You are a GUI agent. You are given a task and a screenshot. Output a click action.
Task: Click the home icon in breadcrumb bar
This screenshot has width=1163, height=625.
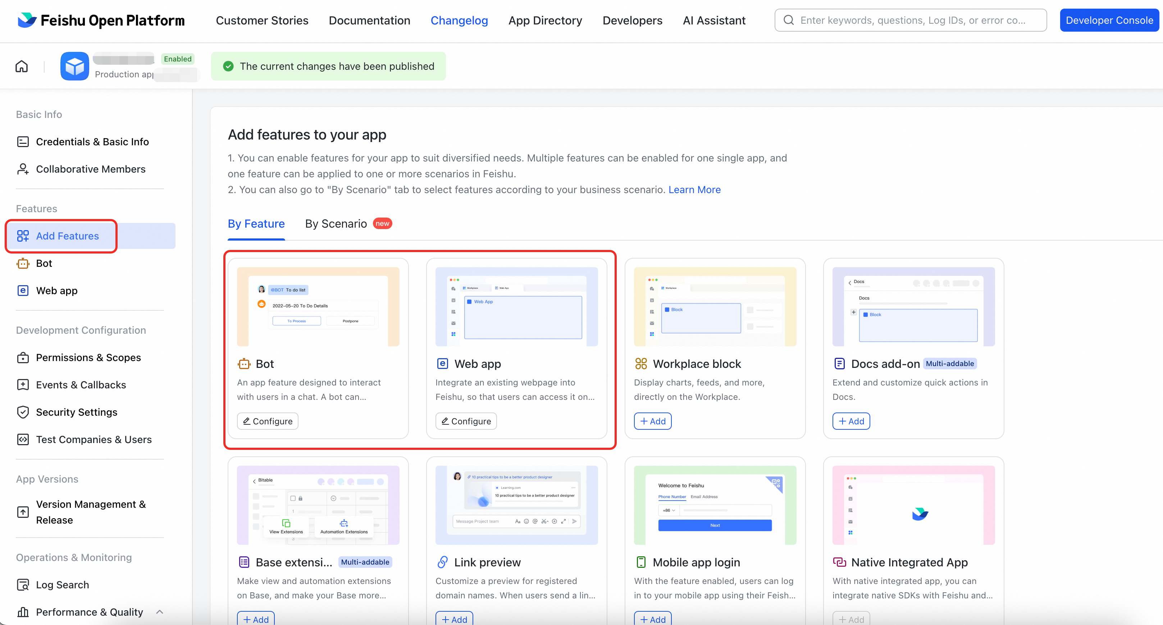[22, 67]
